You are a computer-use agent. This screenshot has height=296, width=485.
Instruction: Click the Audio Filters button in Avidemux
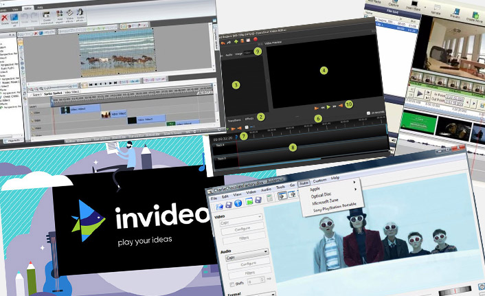pos(249,273)
